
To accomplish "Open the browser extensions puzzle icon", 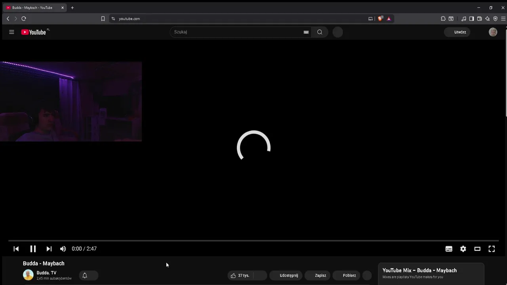I will click(443, 19).
